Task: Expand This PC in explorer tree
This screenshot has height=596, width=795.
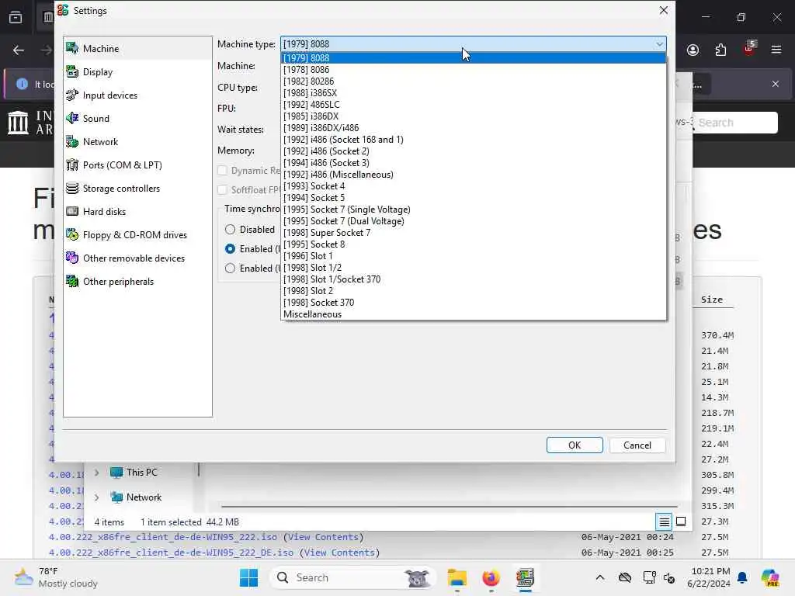Action: pyautogui.click(x=96, y=473)
